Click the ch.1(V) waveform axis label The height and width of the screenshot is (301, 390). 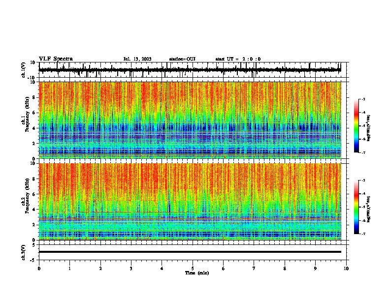coord(24,70)
